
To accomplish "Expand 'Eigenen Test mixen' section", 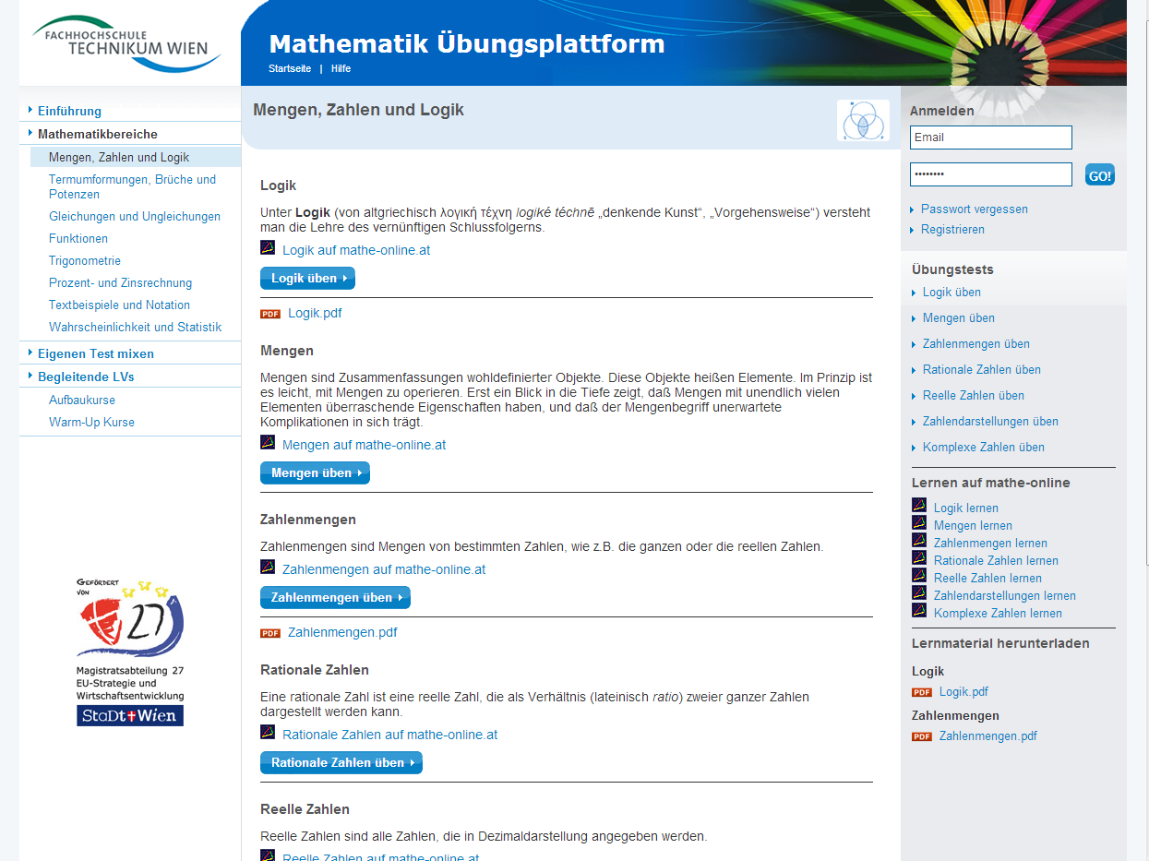I will click(x=96, y=353).
